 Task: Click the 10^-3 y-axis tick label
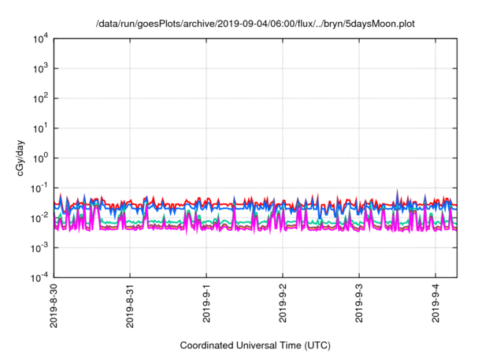coord(39,248)
